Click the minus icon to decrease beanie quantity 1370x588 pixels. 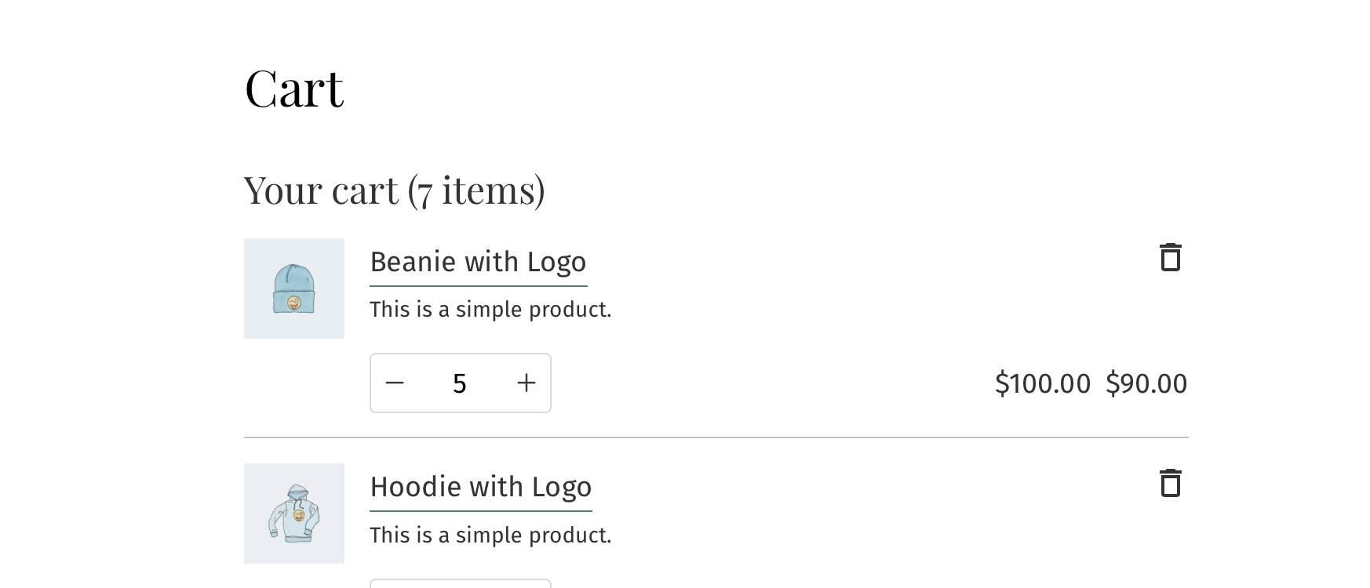[395, 383]
